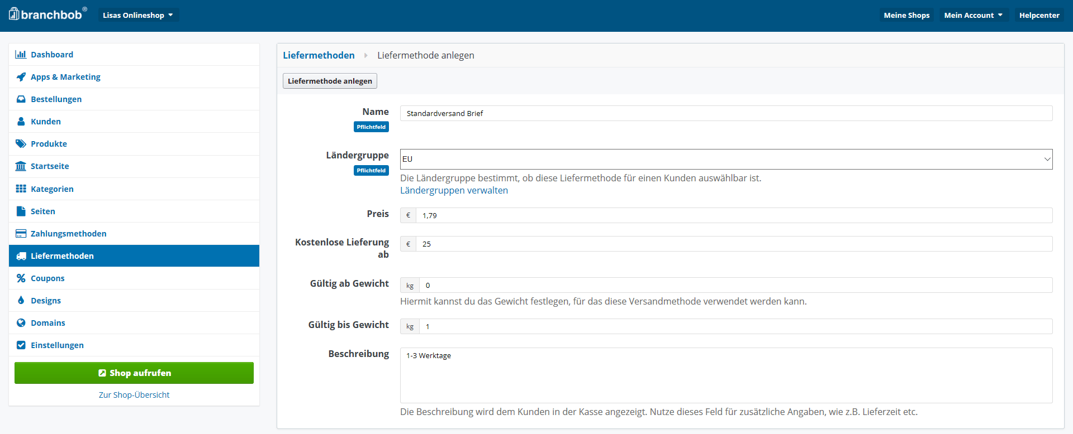The image size is (1073, 434).
Task: Click the Meine Shops button
Action: point(906,15)
